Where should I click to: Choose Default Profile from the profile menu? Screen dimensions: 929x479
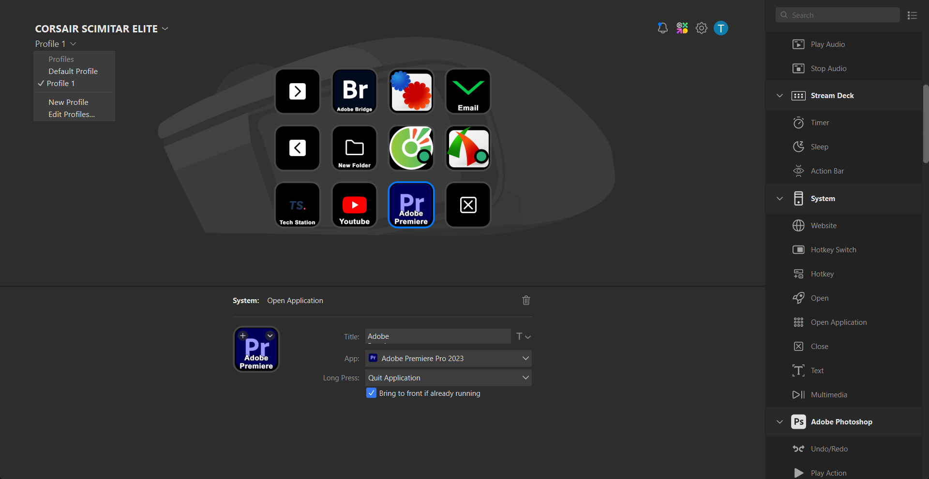[73, 71]
